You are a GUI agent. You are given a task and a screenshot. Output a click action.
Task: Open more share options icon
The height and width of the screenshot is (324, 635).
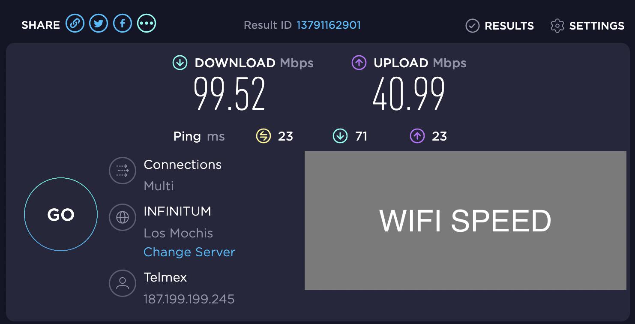147,24
